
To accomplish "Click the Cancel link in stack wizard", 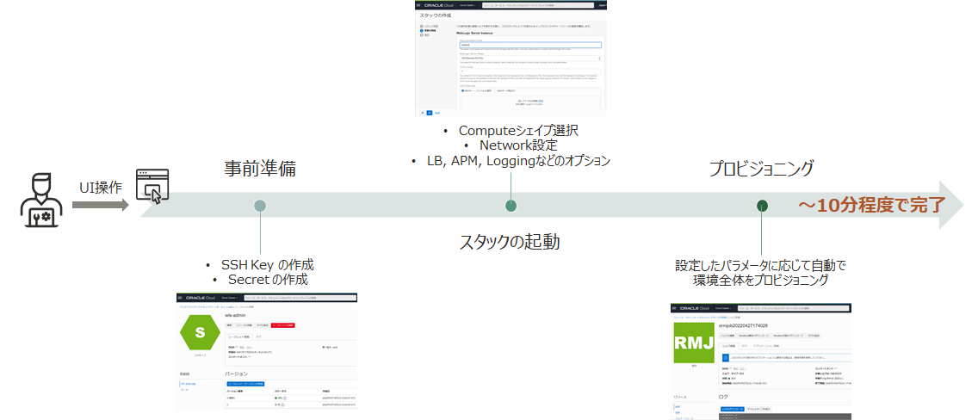I will tap(437, 113).
